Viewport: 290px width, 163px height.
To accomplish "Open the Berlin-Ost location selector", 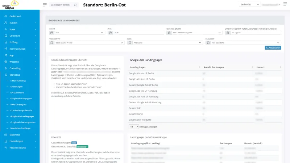I will click(x=250, y=4).
